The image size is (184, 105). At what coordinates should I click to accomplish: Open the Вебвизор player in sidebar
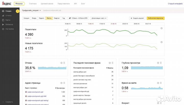click(3, 24)
